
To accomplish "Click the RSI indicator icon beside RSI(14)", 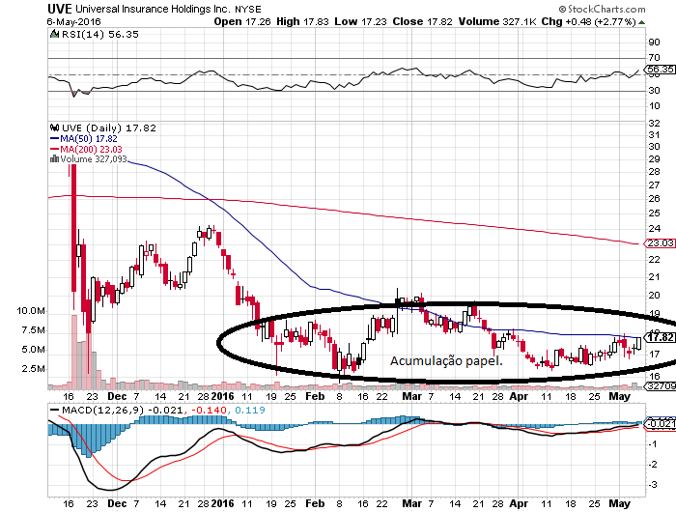I will 54,34.
